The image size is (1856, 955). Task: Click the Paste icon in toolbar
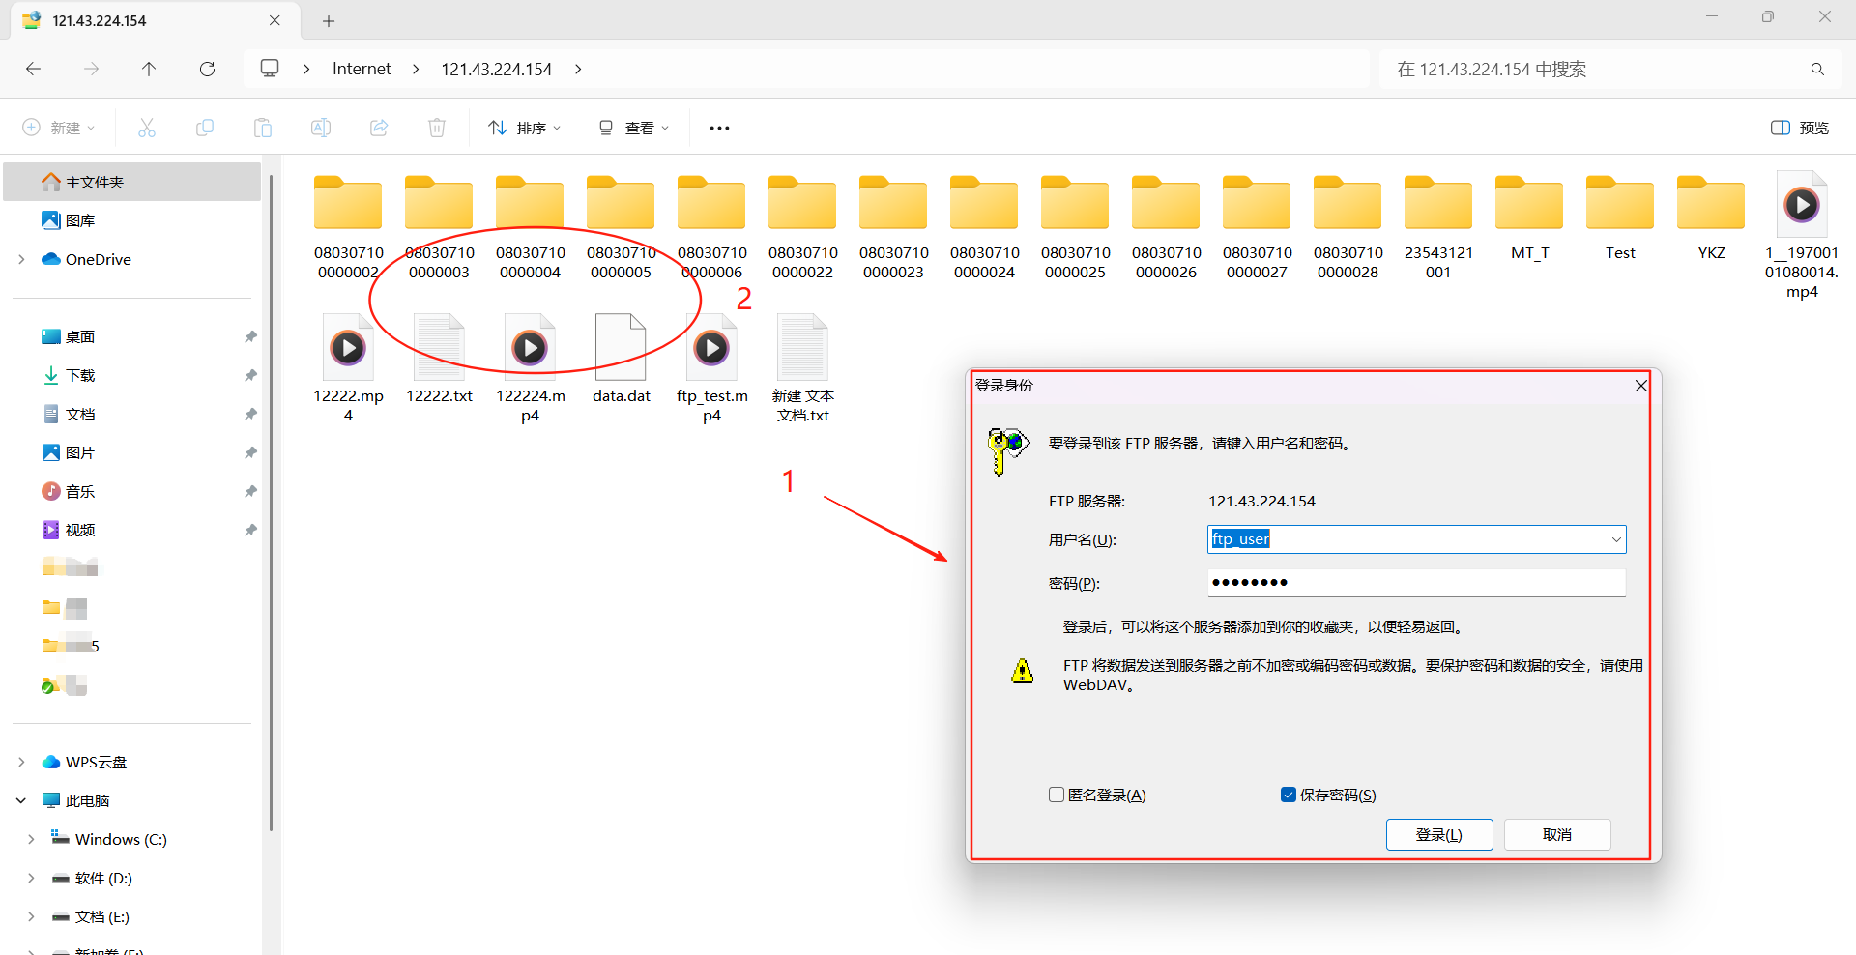263,128
